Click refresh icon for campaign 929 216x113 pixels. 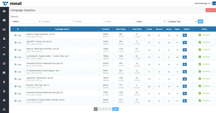16,57
